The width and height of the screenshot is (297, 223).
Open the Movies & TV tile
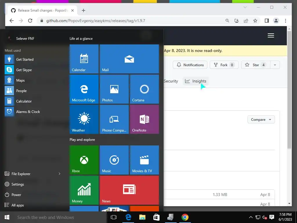pyautogui.click(x=144, y=160)
